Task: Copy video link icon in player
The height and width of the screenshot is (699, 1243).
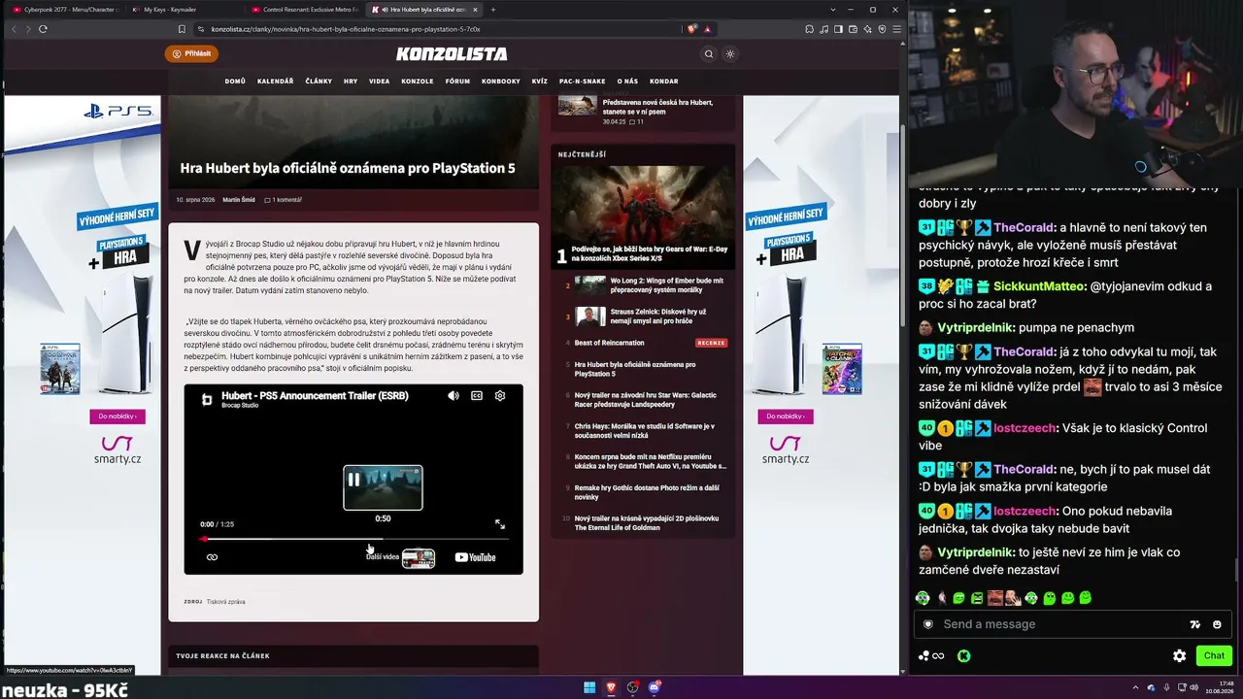Action: [212, 557]
